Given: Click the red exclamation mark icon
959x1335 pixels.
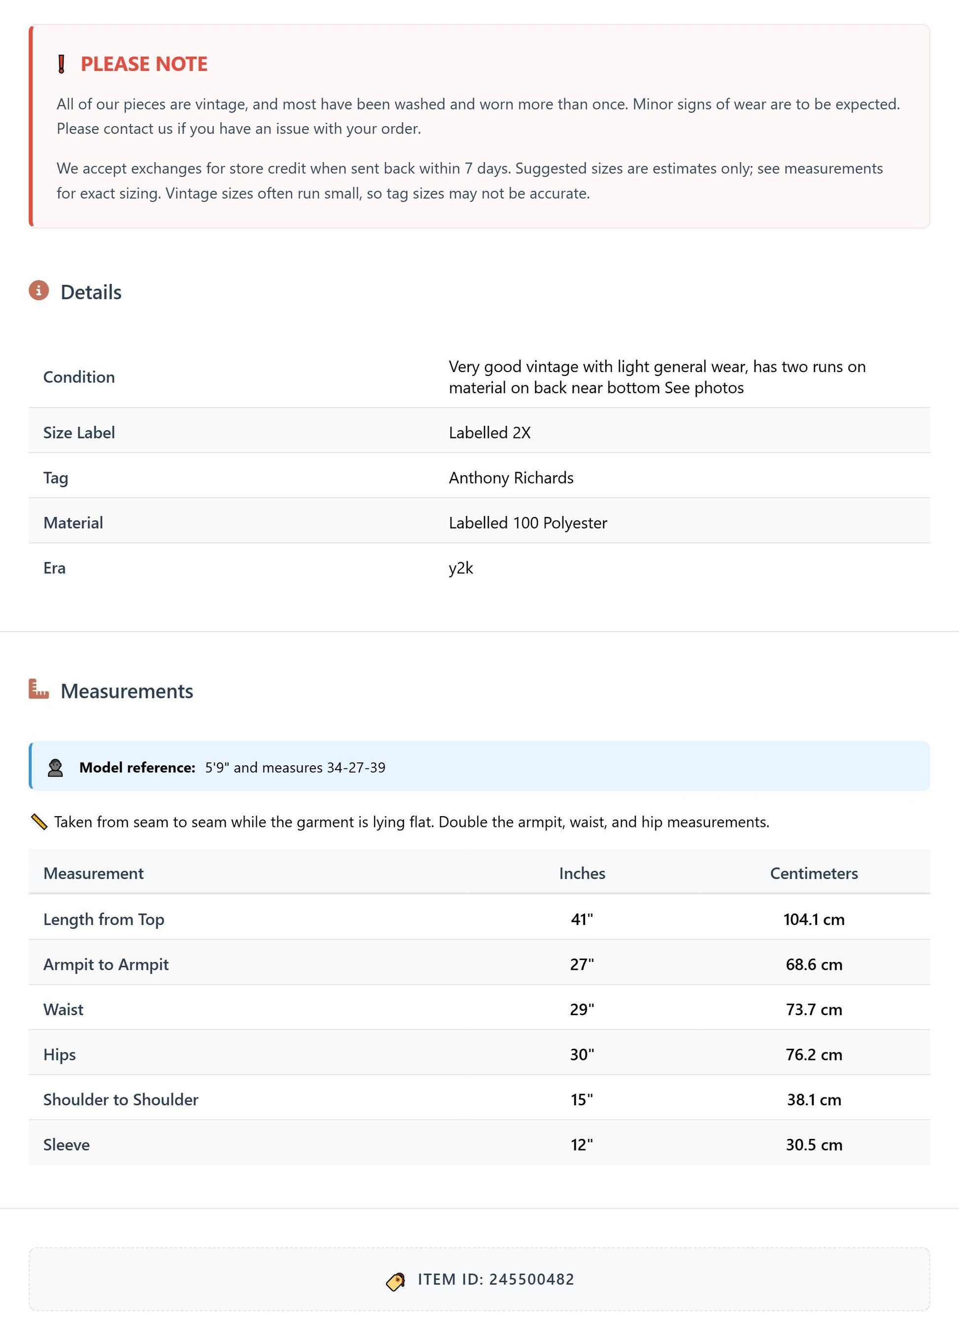Looking at the screenshot, I should 61,64.
